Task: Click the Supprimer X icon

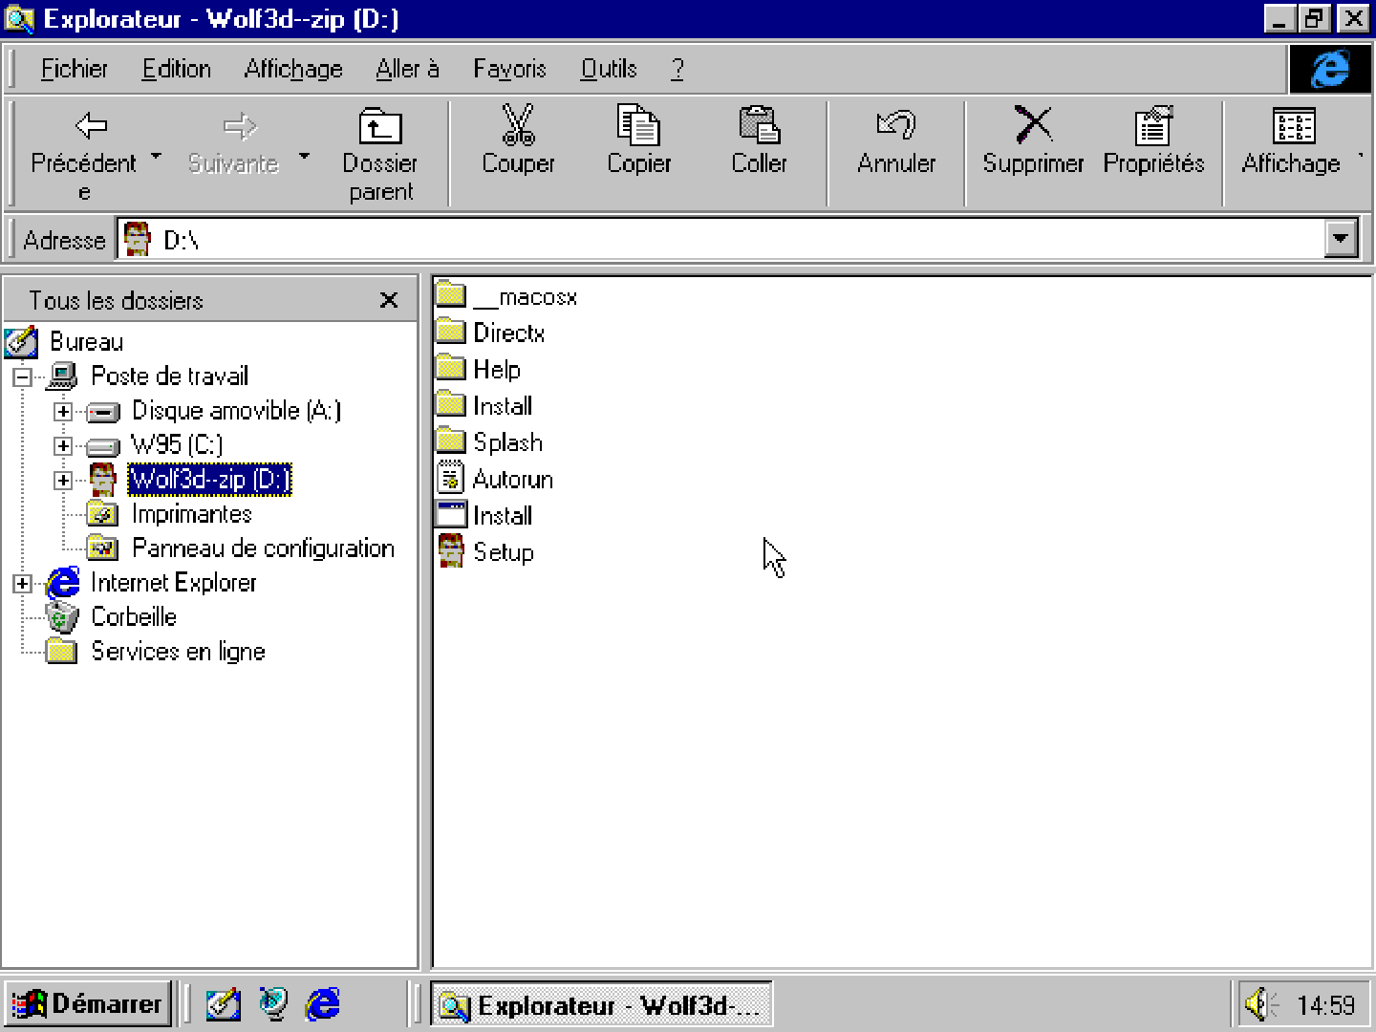Action: 1032,126
